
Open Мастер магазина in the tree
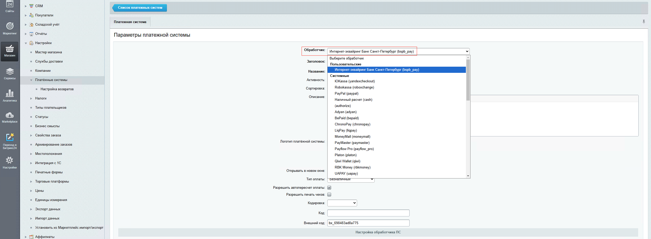(49, 52)
